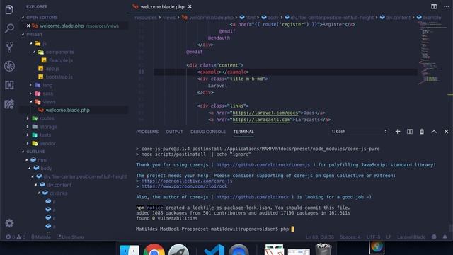Image resolution: width=453 pixels, height=255 pixels.
Task: Open the Live Share activity bar view
Action: click(9, 104)
